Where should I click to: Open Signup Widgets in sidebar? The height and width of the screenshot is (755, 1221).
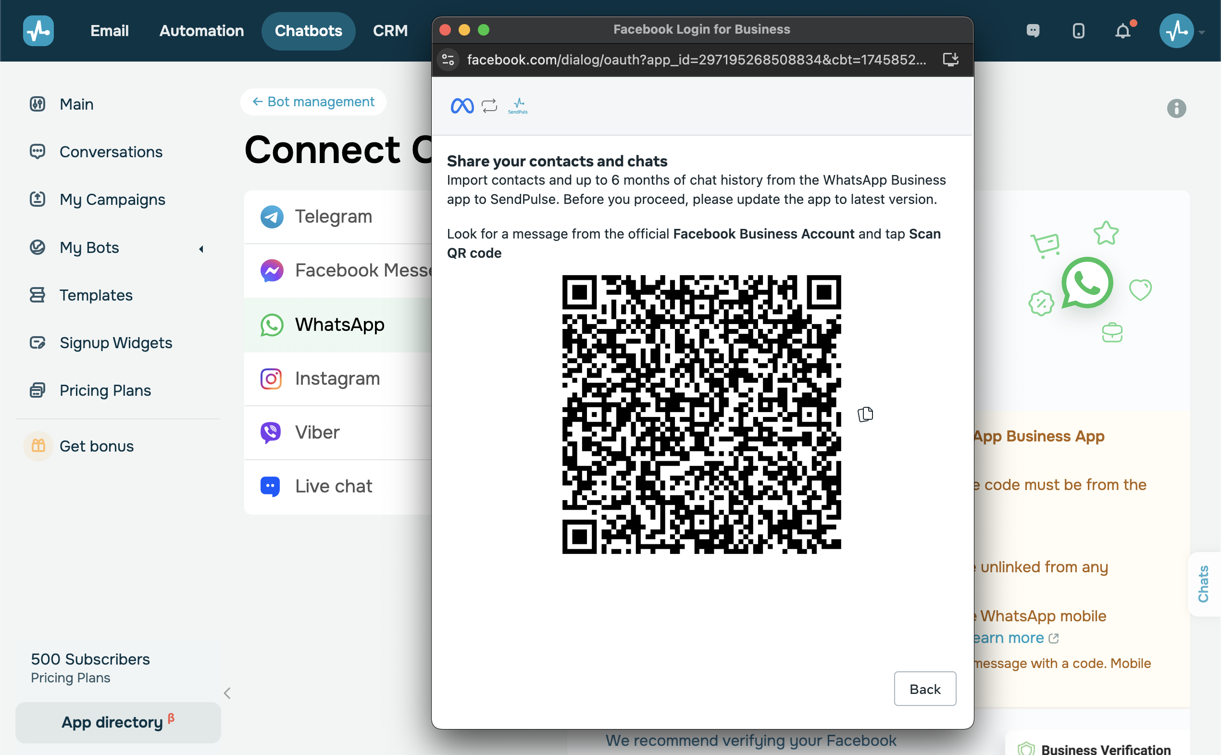tap(116, 342)
